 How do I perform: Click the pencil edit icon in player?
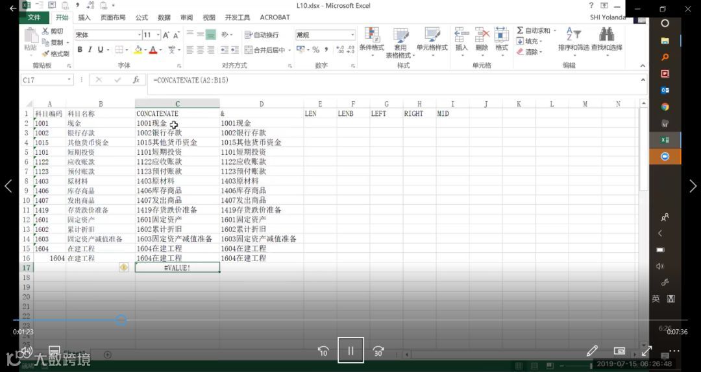[x=593, y=351]
